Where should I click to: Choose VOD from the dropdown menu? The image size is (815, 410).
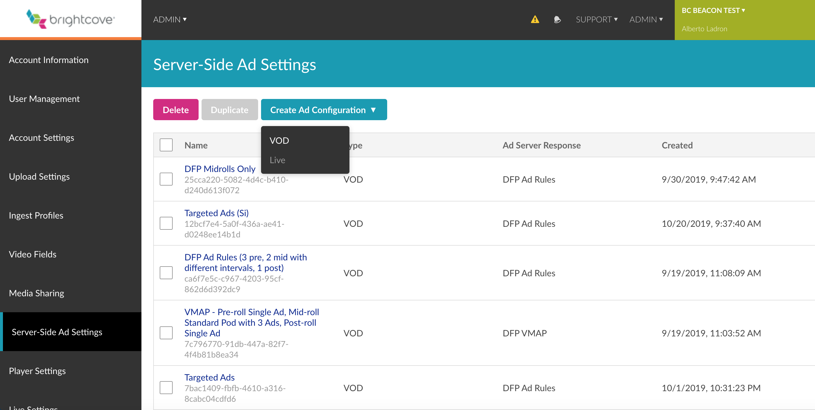[279, 140]
